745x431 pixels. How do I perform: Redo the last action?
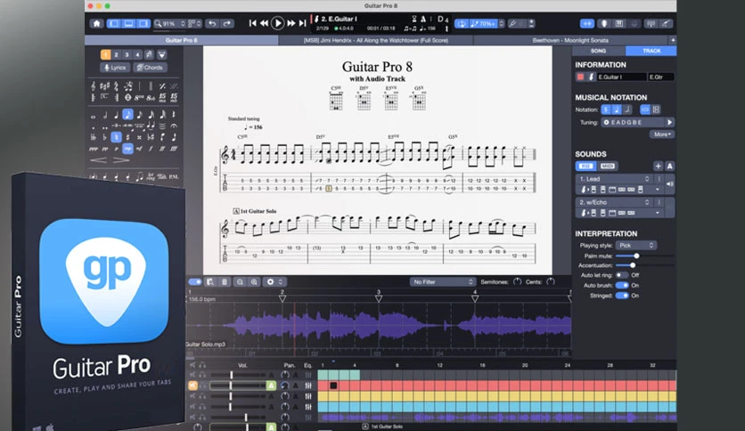[227, 23]
